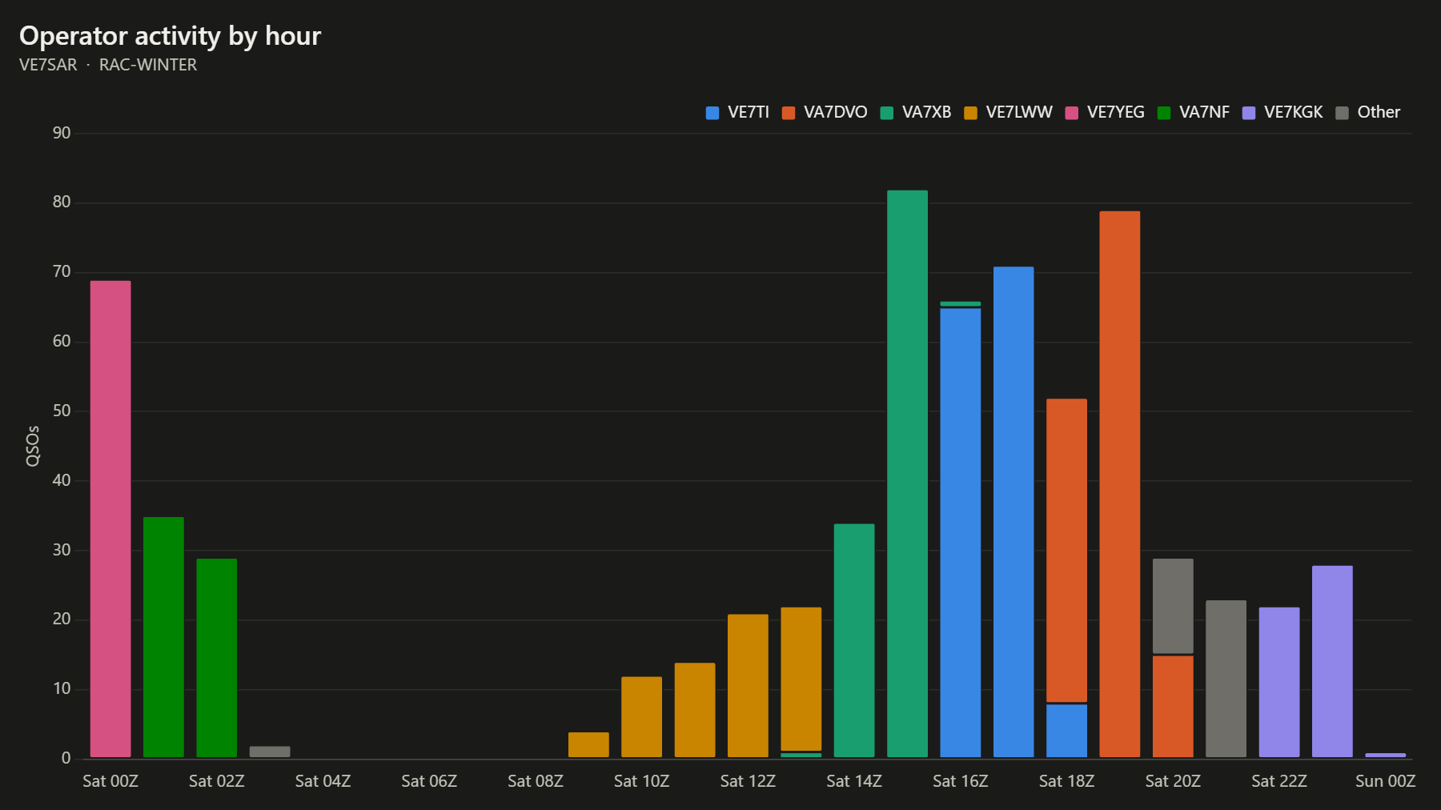This screenshot has height=810, width=1441.
Task: Click the pink VE7YEG bar at Sat 00Z
Action: coord(110,519)
